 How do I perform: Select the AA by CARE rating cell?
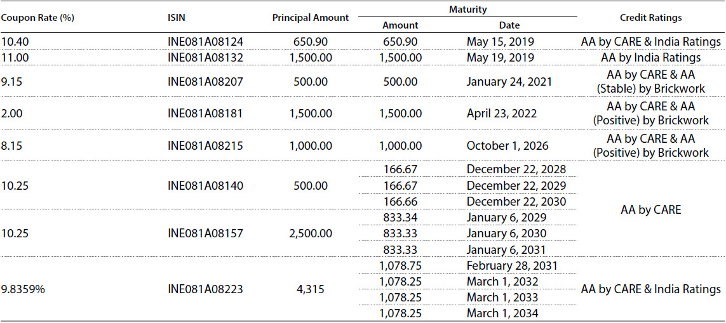[651, 209]
